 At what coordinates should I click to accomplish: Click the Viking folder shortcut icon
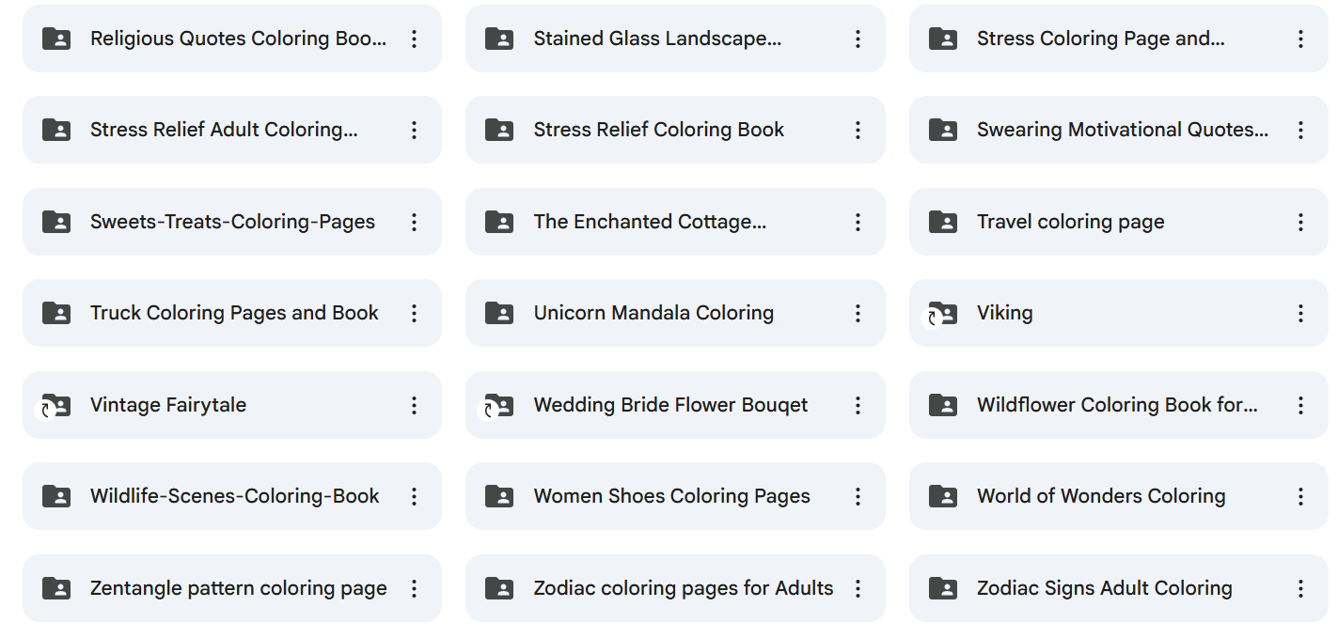pos(942,313)
